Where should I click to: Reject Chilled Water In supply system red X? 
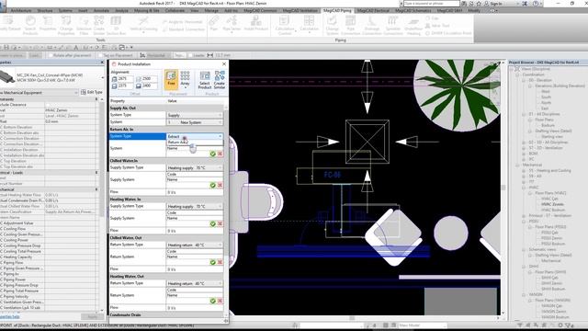[220, 186]
